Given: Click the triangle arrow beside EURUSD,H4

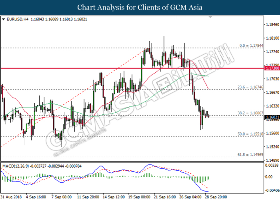Looking at the screenshot, I should [x=3, y=19].
